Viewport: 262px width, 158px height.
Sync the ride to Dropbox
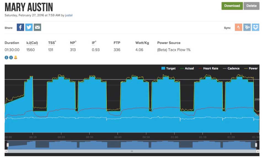pyautogui.click(x=255, y=27)
